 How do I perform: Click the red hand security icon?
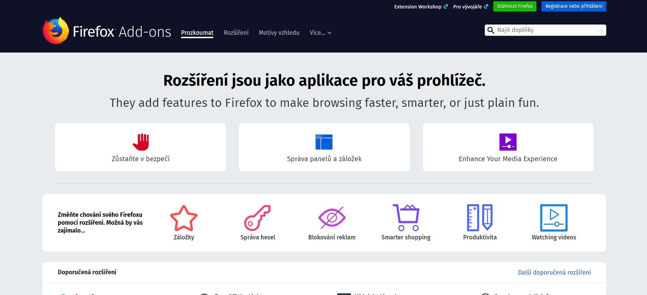141,142
